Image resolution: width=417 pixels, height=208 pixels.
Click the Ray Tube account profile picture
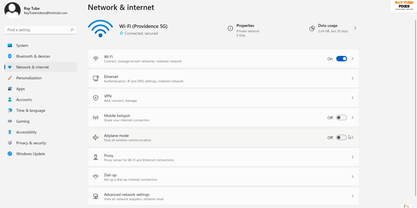point(13,10)
